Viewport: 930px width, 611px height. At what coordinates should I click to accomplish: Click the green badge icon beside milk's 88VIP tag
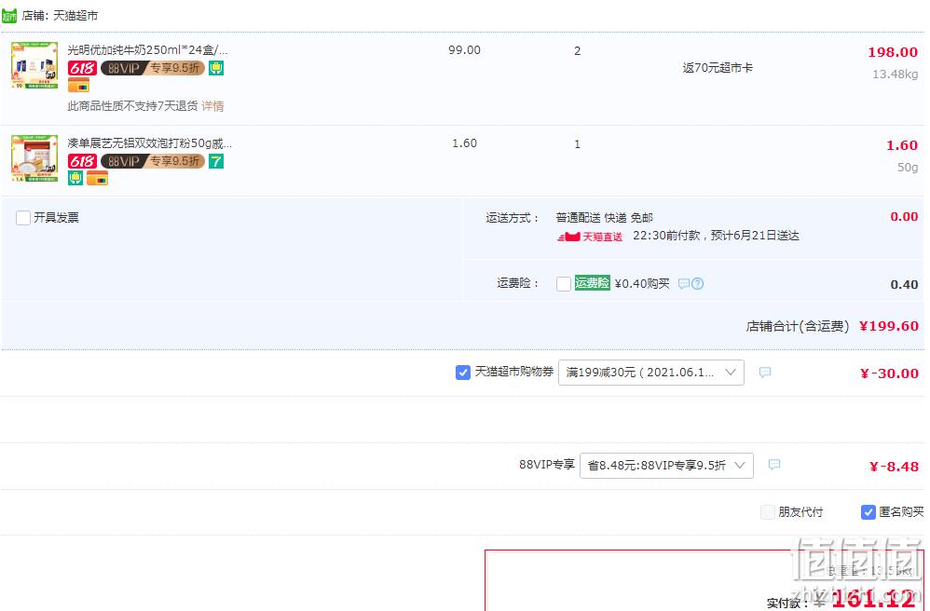click(216, 68)
